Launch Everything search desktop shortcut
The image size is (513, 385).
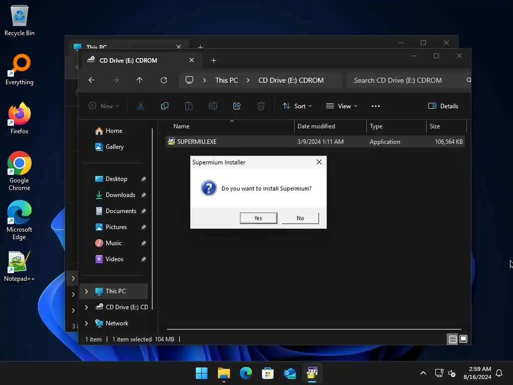click(x=20, y=69)
